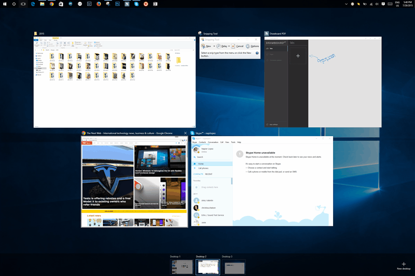Open Skype from the taskbar
The height and width of the screenshot is (276, 415).
point(136,4)
